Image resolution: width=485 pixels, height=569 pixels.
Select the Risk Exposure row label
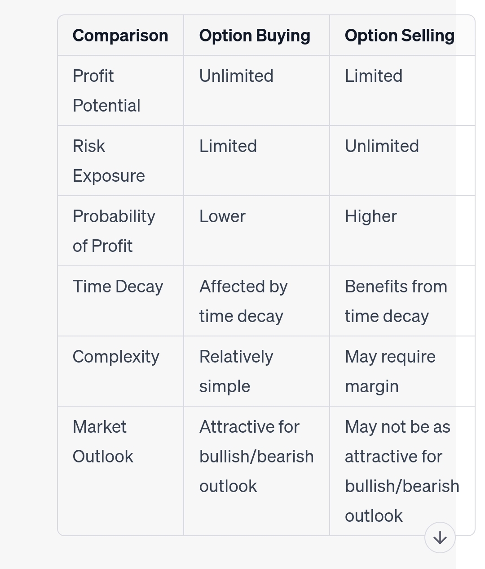[109, 161]
